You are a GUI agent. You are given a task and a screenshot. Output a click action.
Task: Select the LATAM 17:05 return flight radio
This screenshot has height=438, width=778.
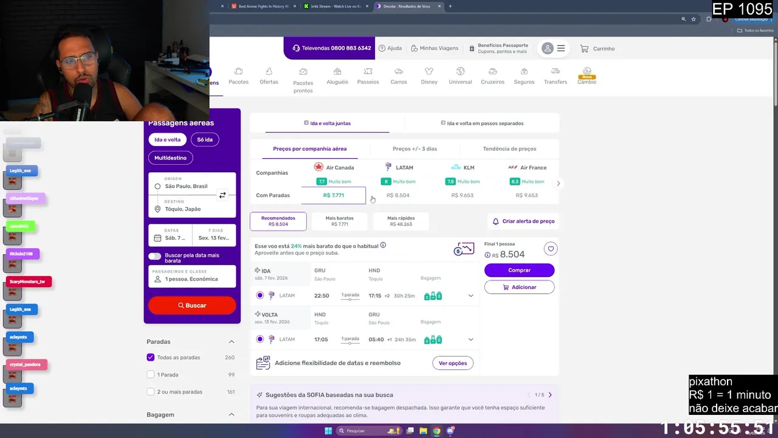click(x=260, y=339)
